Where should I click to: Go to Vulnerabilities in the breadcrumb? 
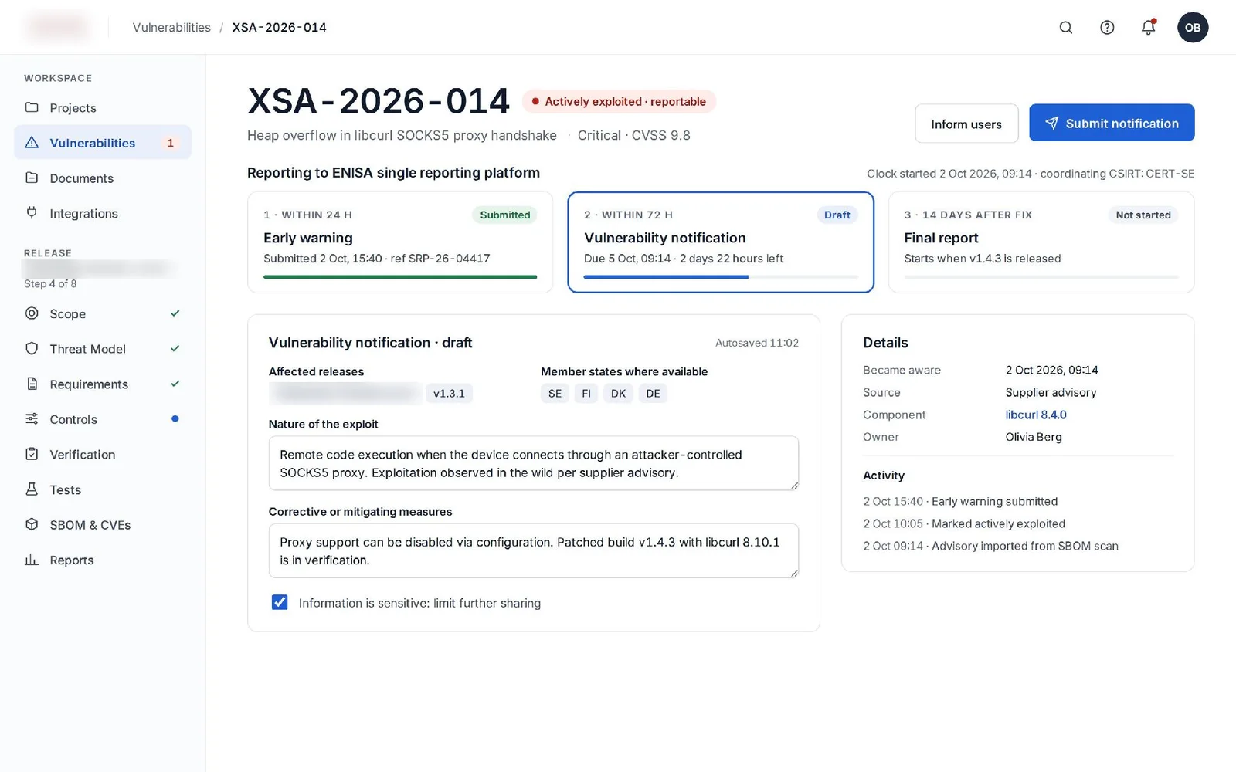[x=171, y=28]
